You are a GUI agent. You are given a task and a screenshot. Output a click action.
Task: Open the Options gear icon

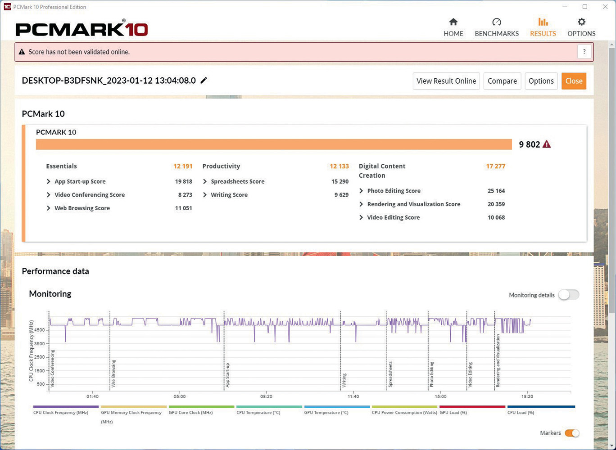click(x=581, y=22)
